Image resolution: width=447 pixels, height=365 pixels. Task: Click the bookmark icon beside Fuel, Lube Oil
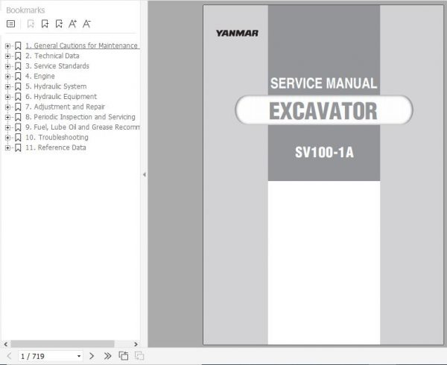(x=18, y=127)
